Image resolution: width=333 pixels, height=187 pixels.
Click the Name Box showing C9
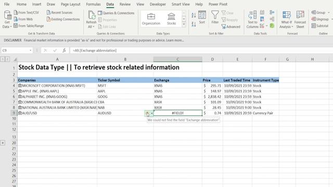pos(15,50)
